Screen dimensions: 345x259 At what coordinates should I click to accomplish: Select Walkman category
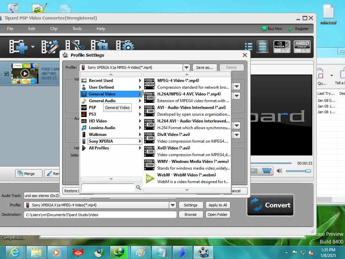coord(111,134)
